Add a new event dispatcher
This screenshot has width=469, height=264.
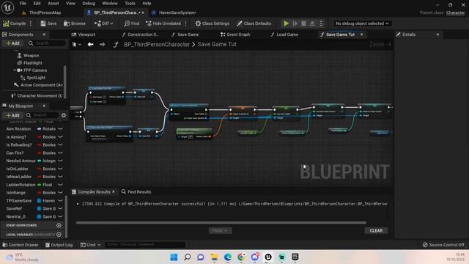click(59, 225)
